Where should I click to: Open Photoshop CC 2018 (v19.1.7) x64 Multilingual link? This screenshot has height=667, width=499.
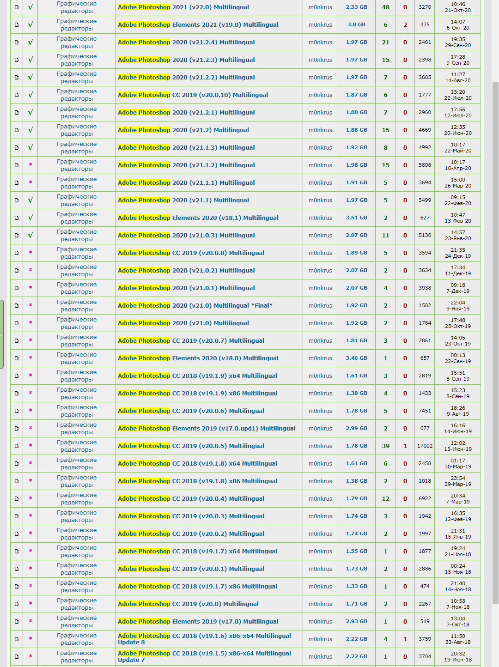tap(198, 552)
